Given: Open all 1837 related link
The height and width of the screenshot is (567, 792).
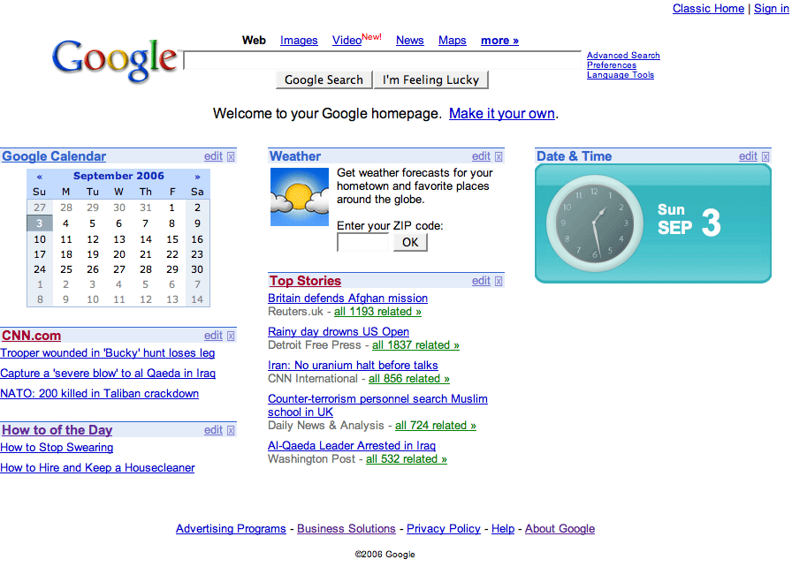Looking at the screenshot, I should [415, 345].
